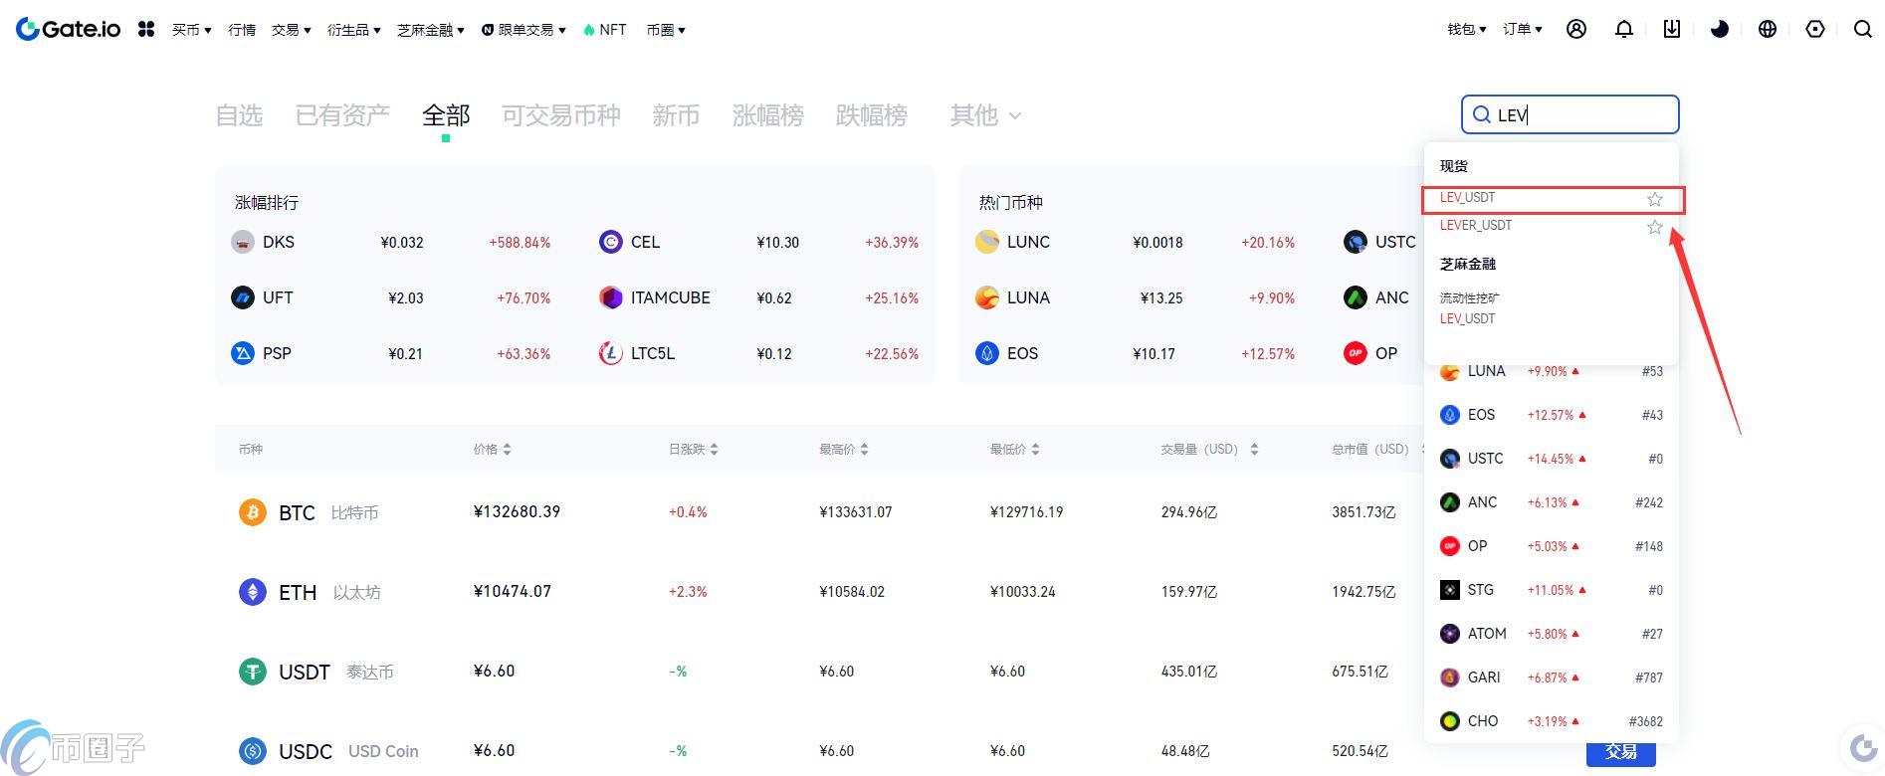Click the STG icon in side list
1885x776 pixels.
tap(1450, 590)
